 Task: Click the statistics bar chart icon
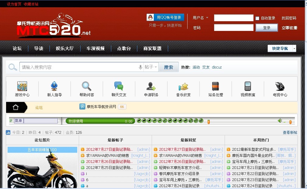pos(8,132)
